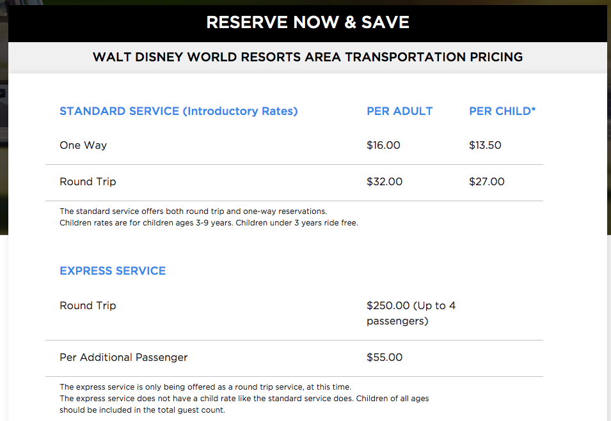Select the standard Round Trip row label

(88, 181)
